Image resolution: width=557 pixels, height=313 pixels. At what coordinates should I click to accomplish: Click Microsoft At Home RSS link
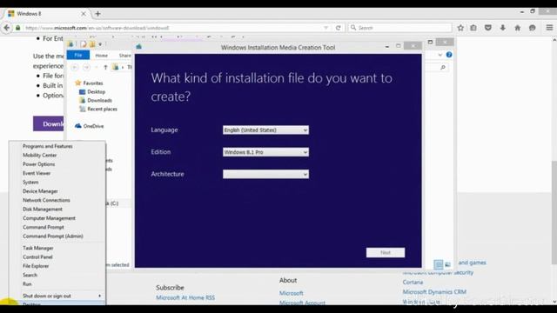tap(185, 297)
